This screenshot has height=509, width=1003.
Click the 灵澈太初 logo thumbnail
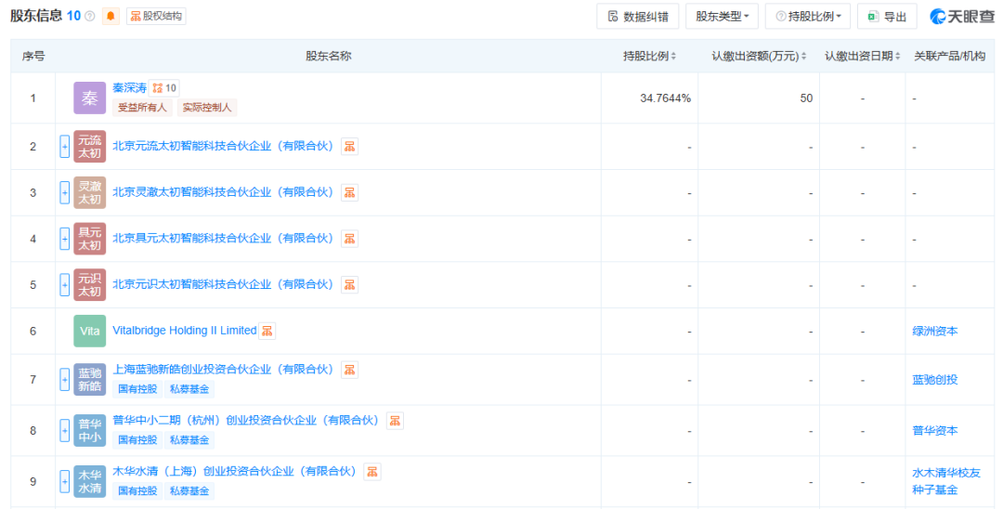(x=89, y=192)
